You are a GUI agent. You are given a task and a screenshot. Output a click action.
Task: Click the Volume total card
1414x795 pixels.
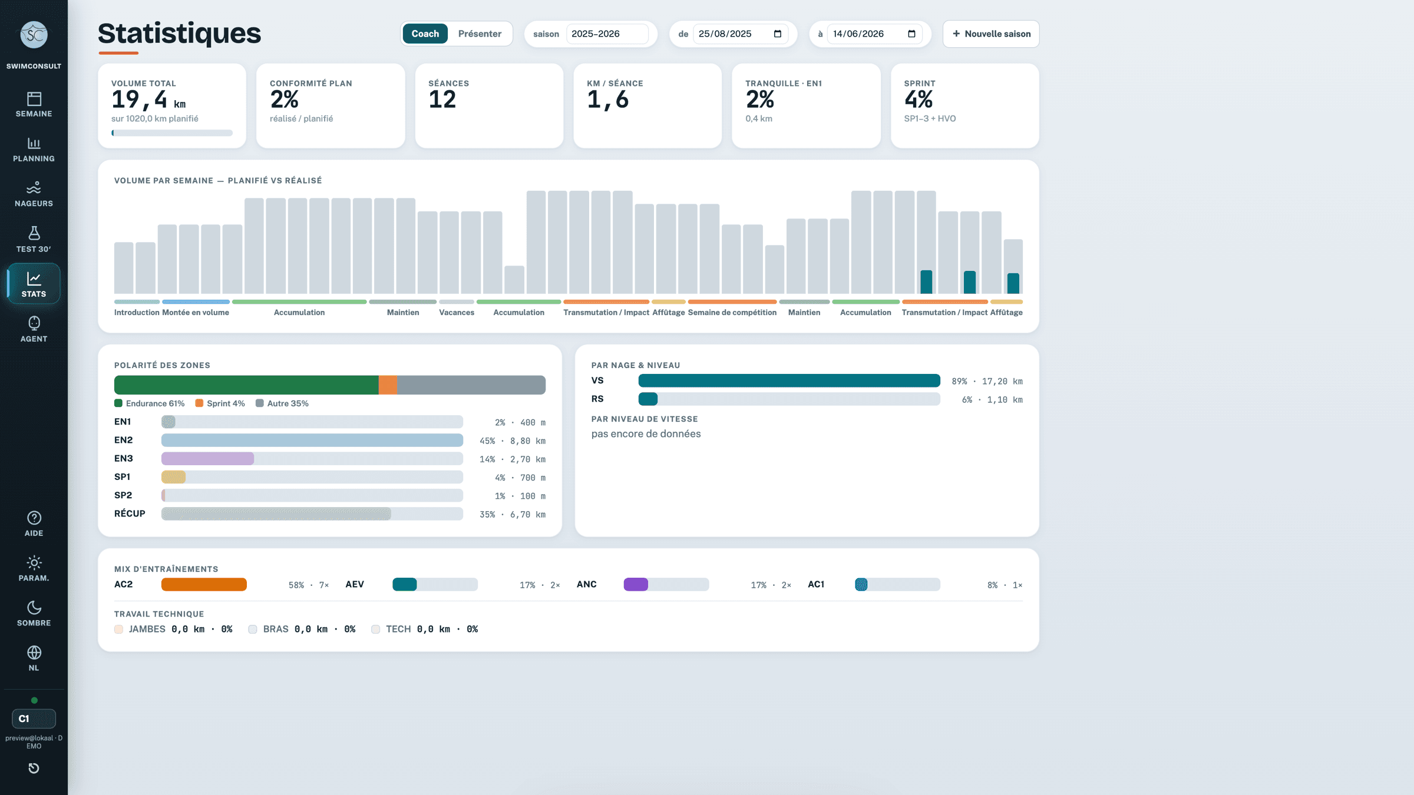pyautogui.click(x=172, y=106)
